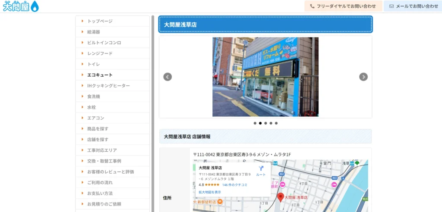Click next arrow on store photo carousel
The image size is (442, 212).
(363, 77)
